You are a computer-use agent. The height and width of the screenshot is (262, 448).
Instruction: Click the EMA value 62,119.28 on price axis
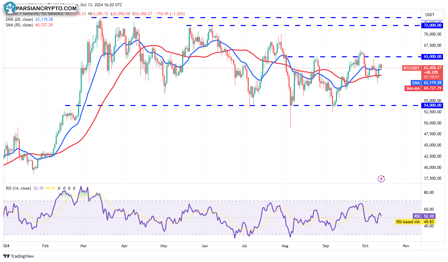[433, 83]
